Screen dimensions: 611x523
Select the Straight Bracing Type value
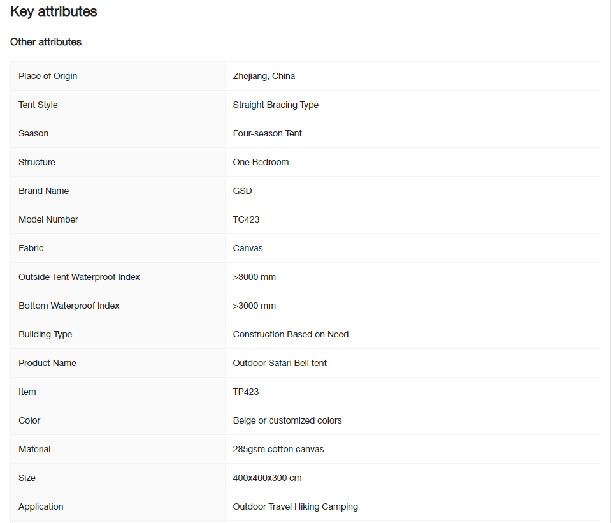pyautogui.click(x=275, y=105)
